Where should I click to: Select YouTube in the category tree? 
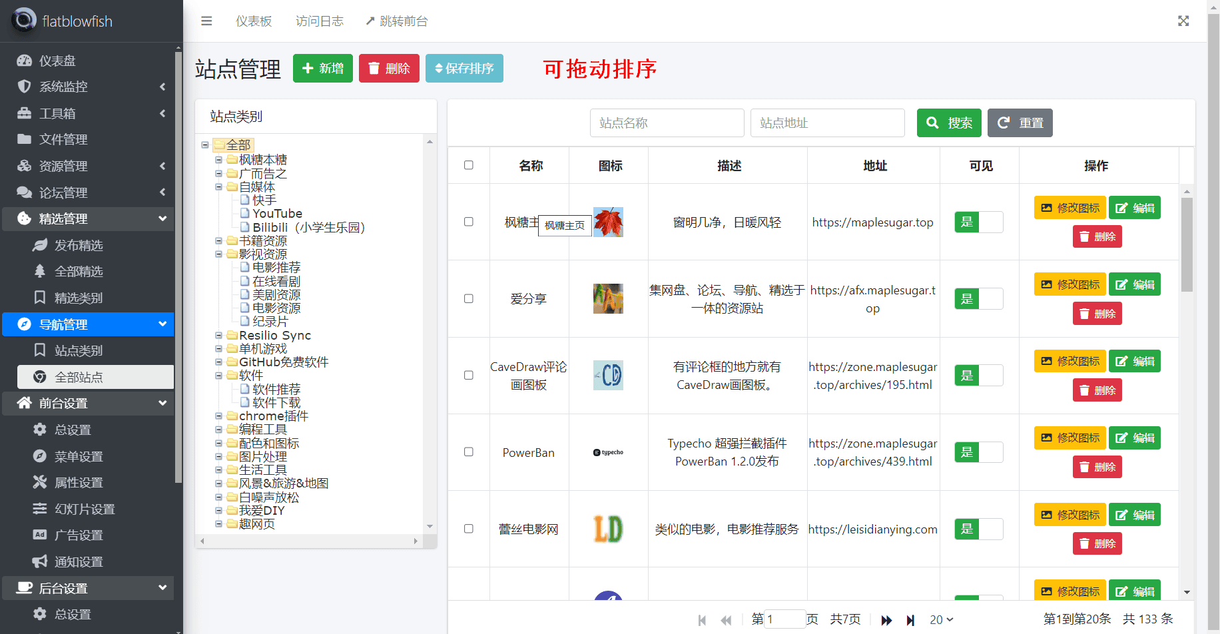277,214
